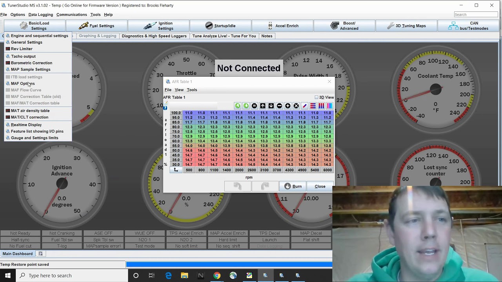Open the File menu in AFR Table window
502x282 pixels.
(x=168, y=90)
